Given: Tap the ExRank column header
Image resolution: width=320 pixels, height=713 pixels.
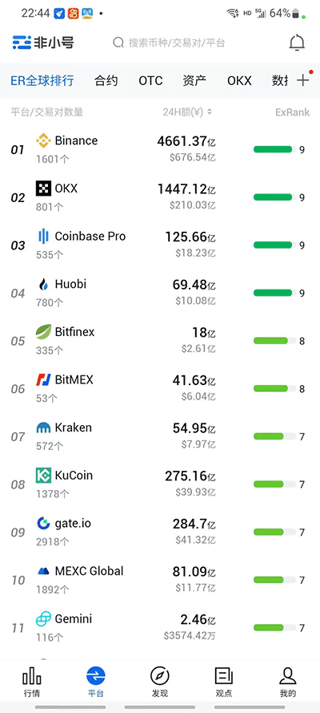Looking at the screenshot, I should pyautogui.click(x=292, y=111).
